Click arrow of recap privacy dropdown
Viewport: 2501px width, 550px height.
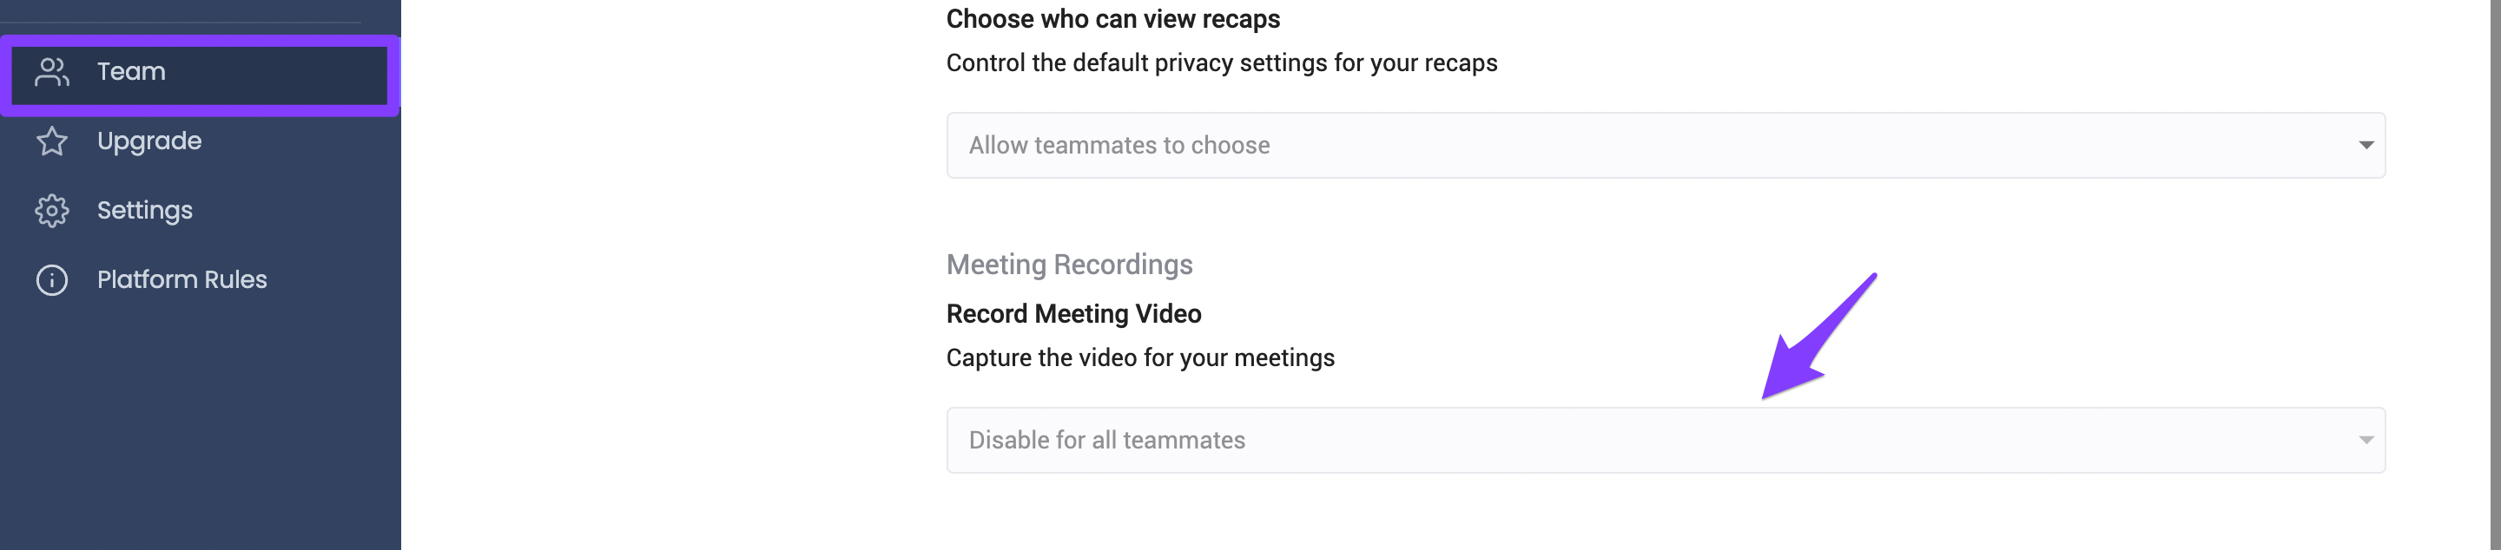tap(2366, 146)
